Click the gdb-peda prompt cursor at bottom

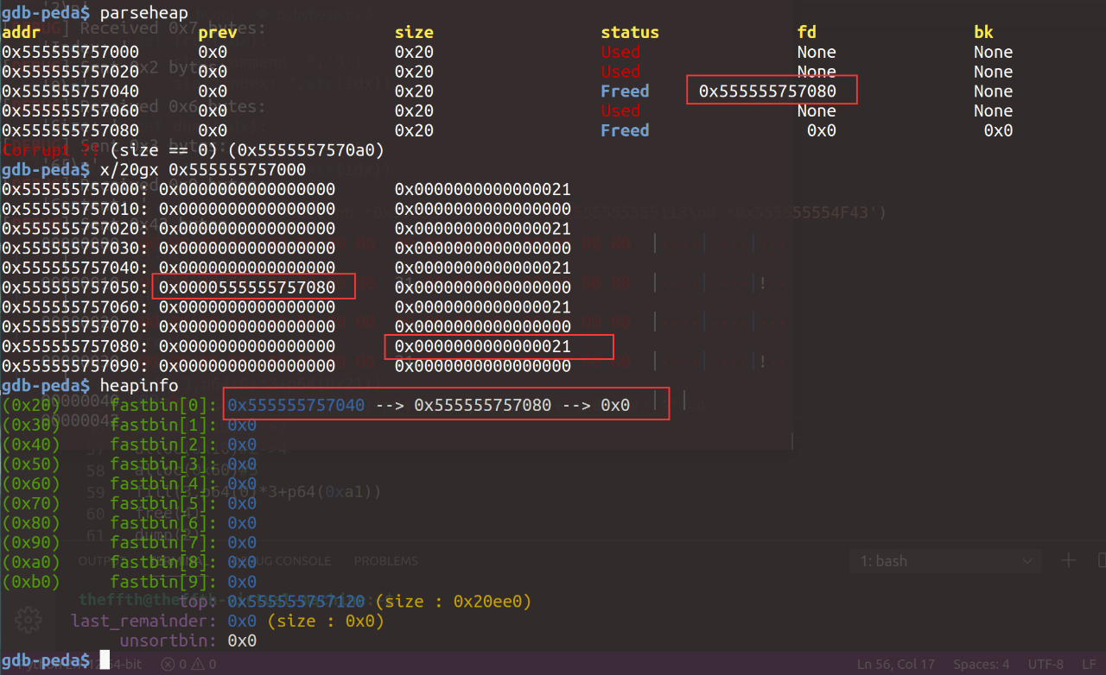click(105, 660)
